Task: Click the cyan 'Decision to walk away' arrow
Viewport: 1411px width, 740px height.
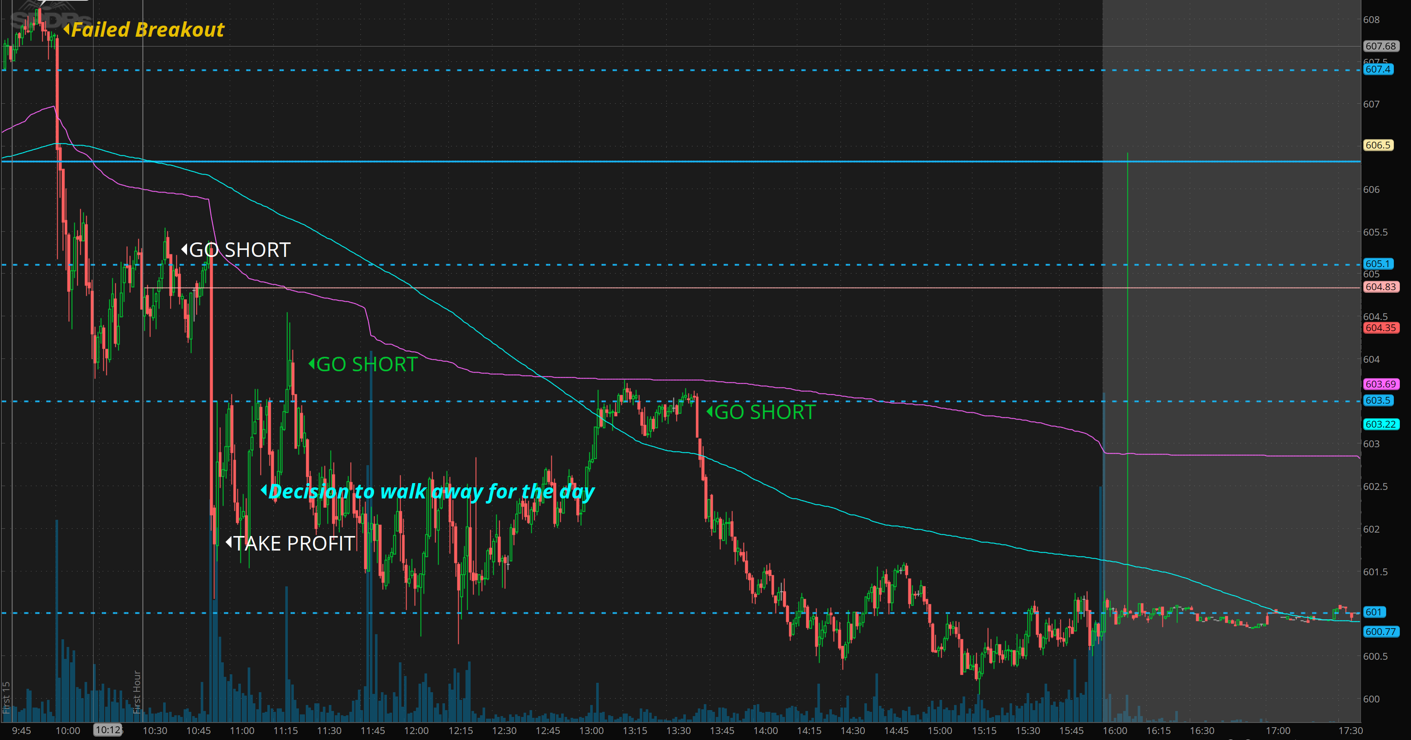Action: pyautogui.click(x=263, y=490)
